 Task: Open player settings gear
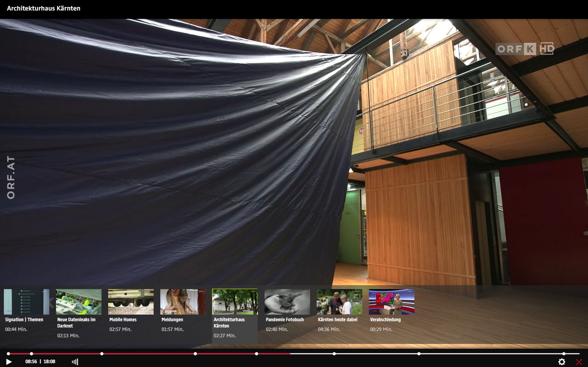tap(562, 362)
